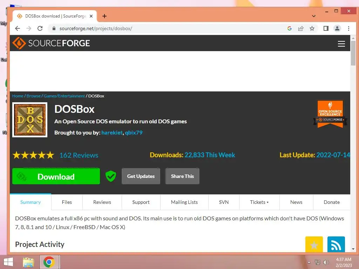The width and height of the screenshot is (359, 269).
Task: Click the Google icon in address bar
Action: click(x=289, y=28)
